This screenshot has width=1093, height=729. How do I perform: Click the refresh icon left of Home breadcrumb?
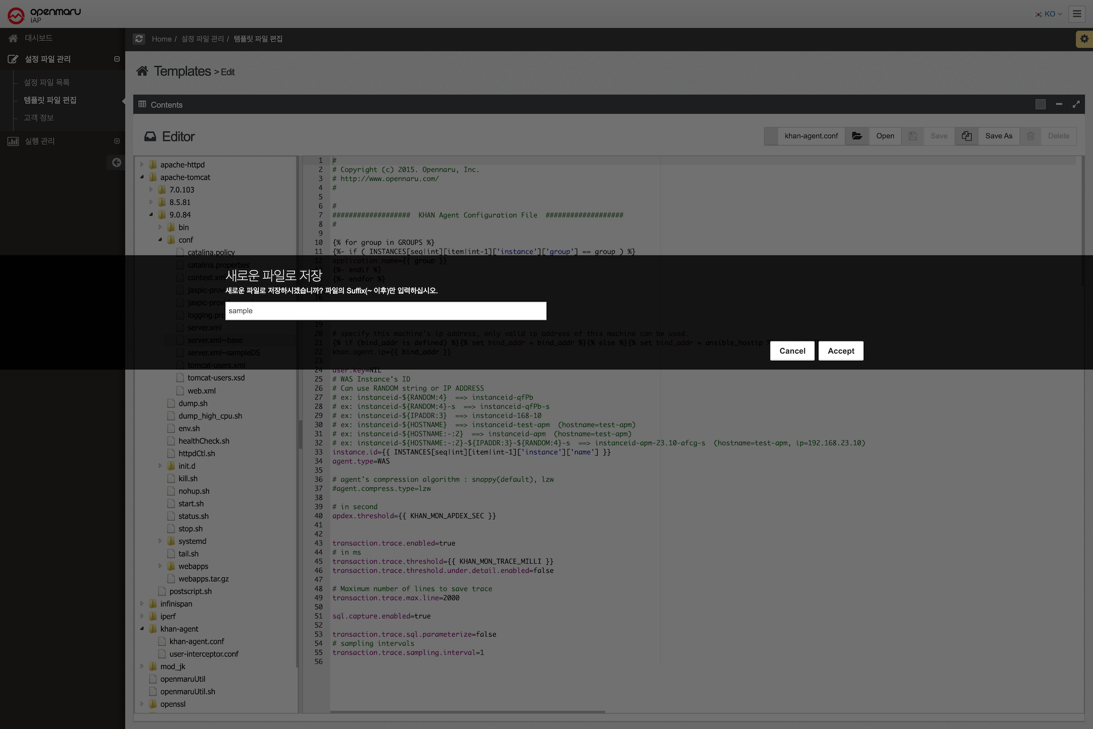[x=139, y=39]
